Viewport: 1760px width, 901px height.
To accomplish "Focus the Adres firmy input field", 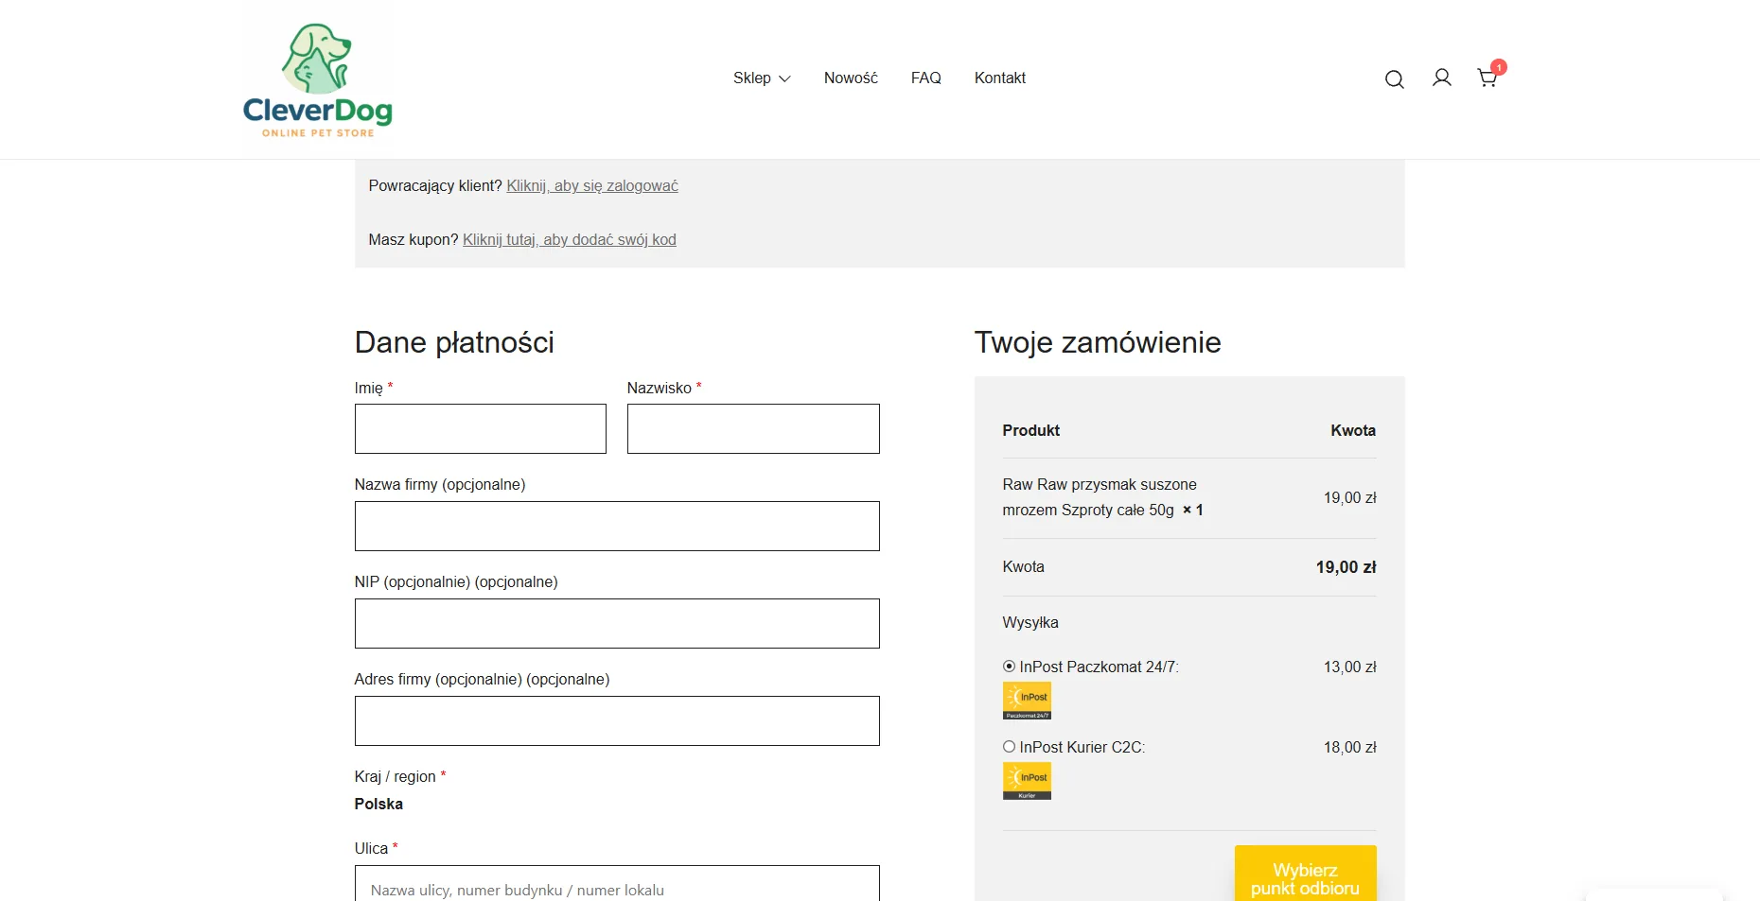I will [617, 721].
